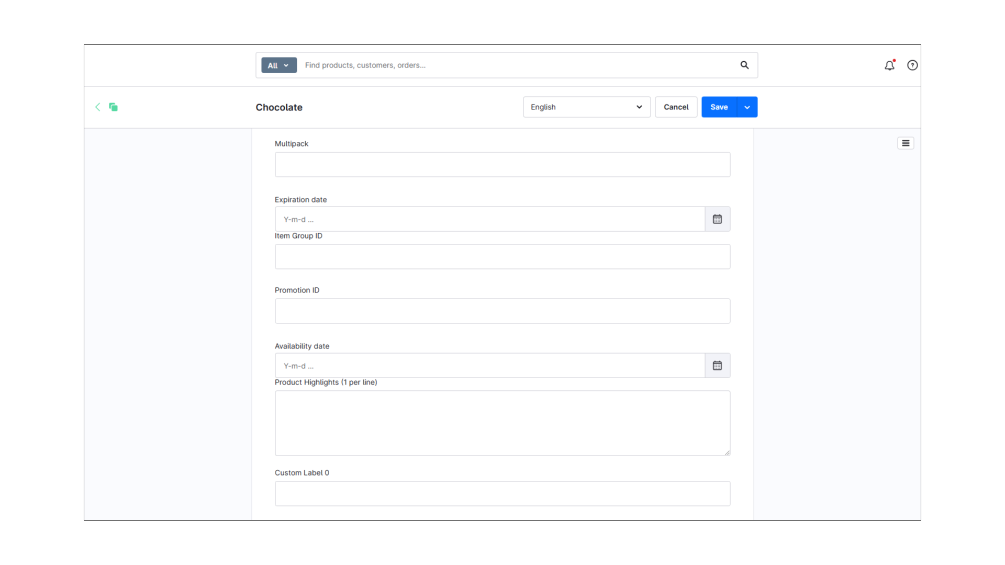Screen dimensions: 1005x565
Task: Click inside the Multipack input field
Action: pos(502,164)
